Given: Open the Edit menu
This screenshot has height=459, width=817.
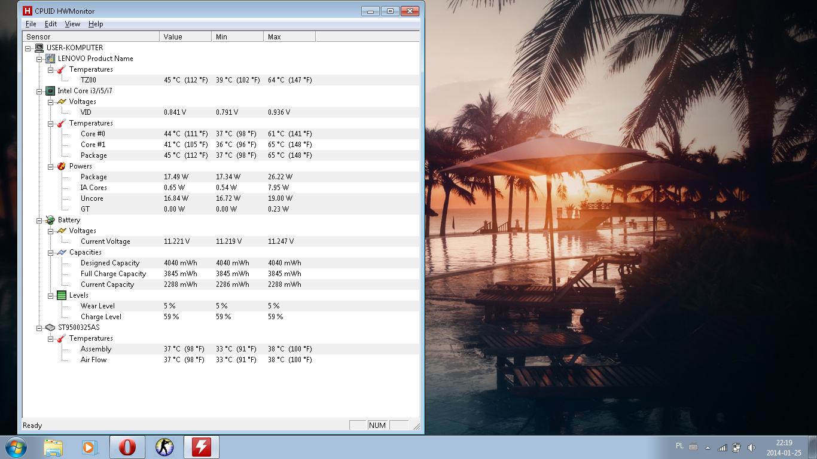Looking at the screenshot, I should [51, 24].
